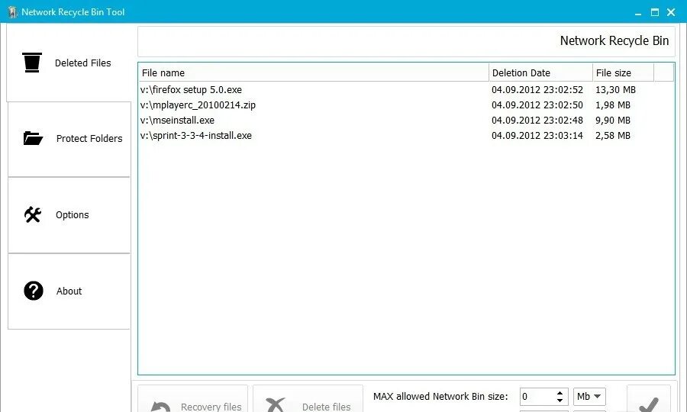Open the Options tab
The image size is (687, 412).
point(69,215)
